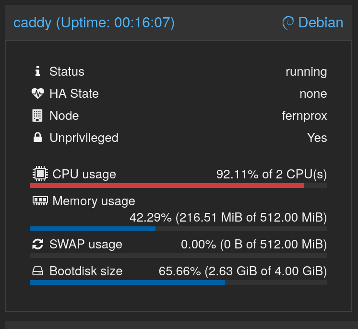The width and height of the screenshot is (358, 329).
Task: Click the Status info icon
Action: click(37, 71)
